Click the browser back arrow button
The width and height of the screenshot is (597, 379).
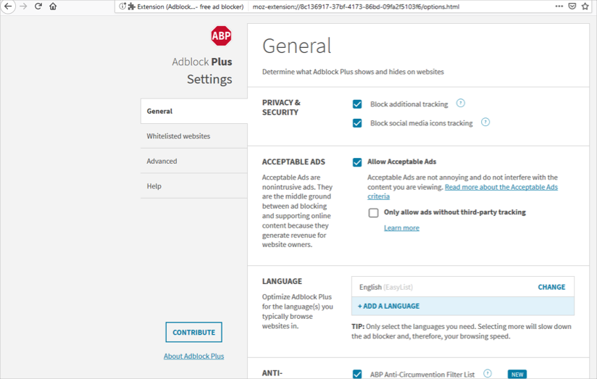tap(8, 7)
